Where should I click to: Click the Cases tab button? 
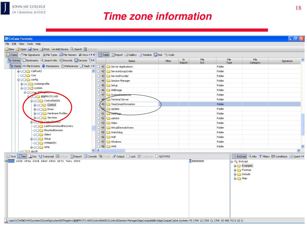(x=12, y=55)
